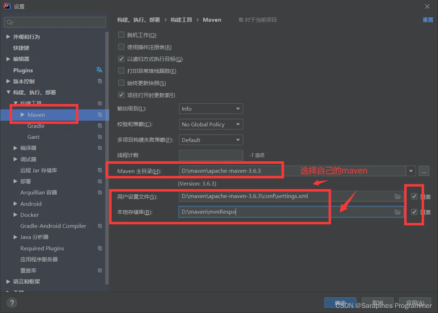Screen dimensions: 438x313
Task: Click the project-level icon beside 远程 Jar 存储库
Action: click(x=100, y=170)
